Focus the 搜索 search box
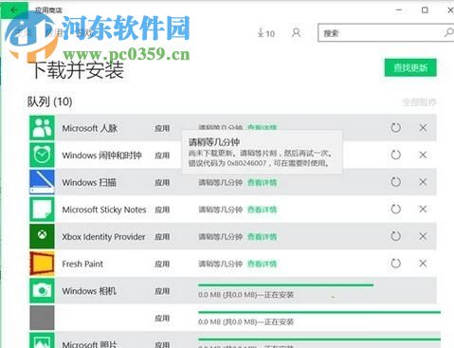The height and width of the screenshot is (348, 454). (x=386, y=32)
